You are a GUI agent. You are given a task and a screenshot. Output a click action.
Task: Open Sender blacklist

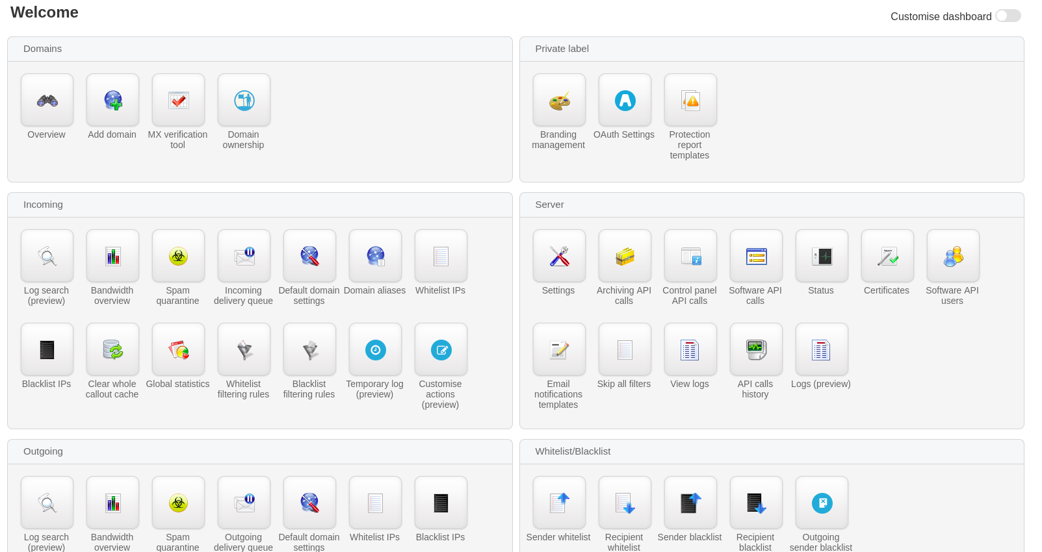(x=690, y=503)
